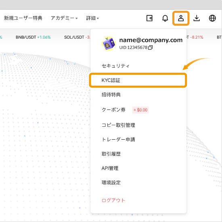222x222 pixels.
Task: Copy the UID with copy icon
Action: click(150, 48)
